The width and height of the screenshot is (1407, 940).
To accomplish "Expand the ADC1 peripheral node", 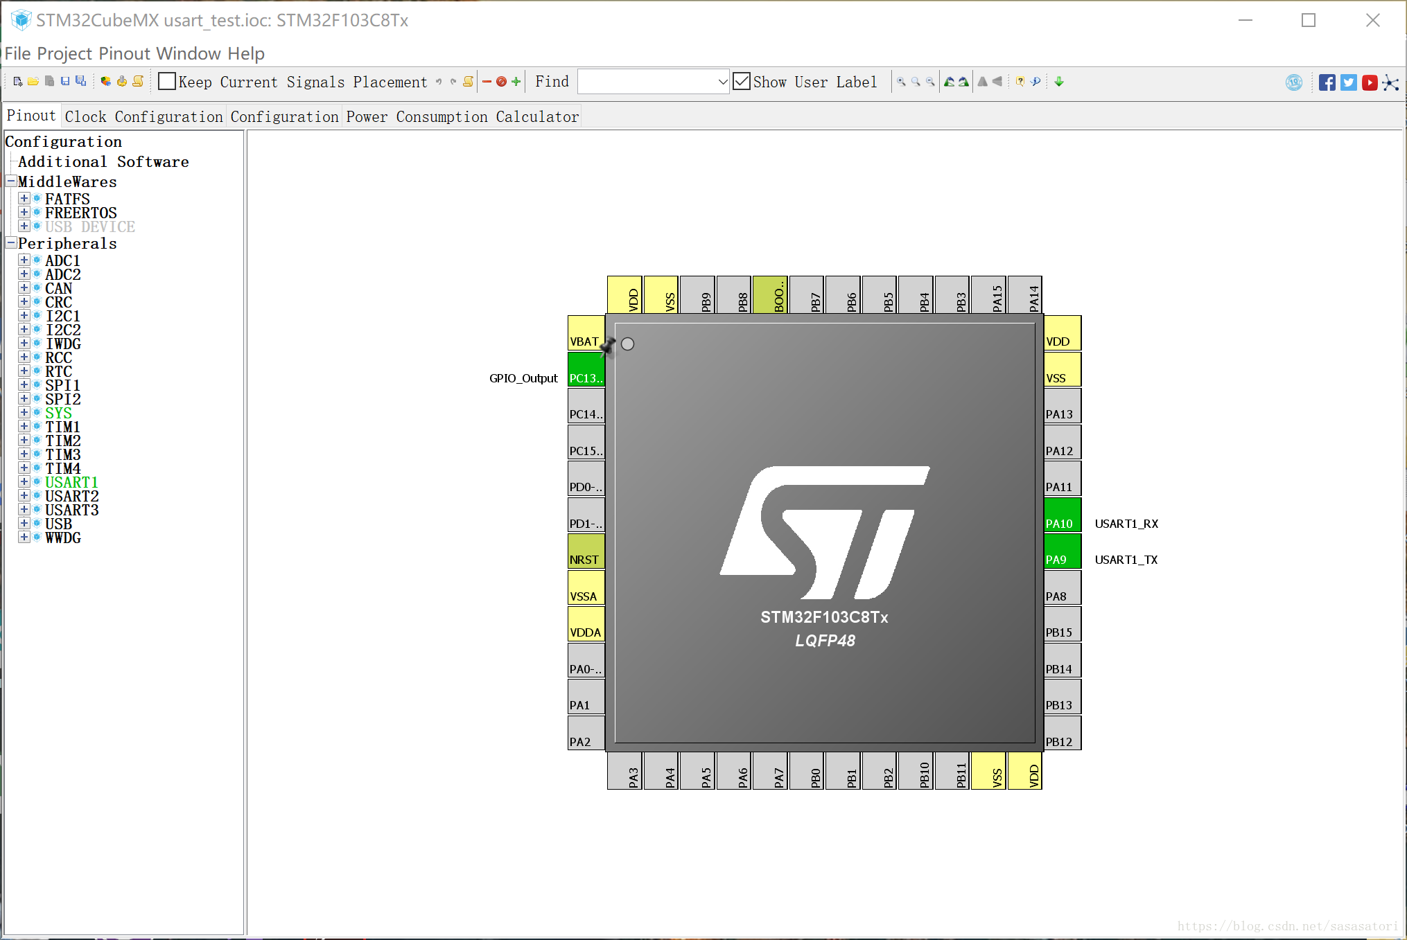I will 24,260.
